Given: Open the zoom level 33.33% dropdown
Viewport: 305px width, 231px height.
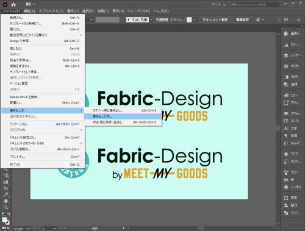Looking at the screenshot, I should coord(28,229).
